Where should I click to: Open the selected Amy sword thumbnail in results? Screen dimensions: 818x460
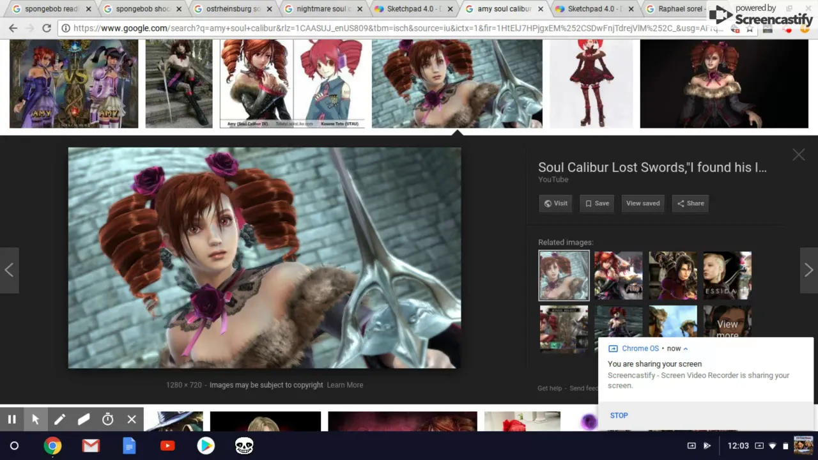(457, 84)
